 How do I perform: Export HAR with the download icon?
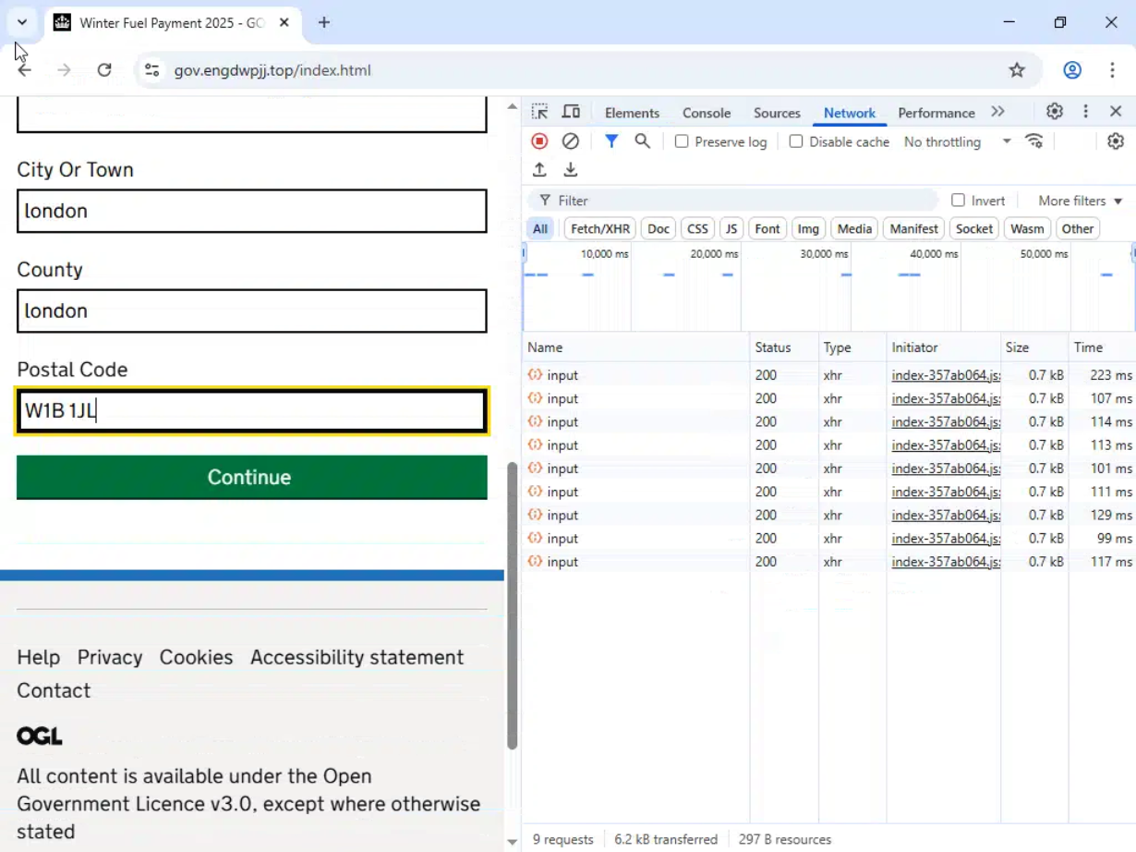click(x=571, y=170)
